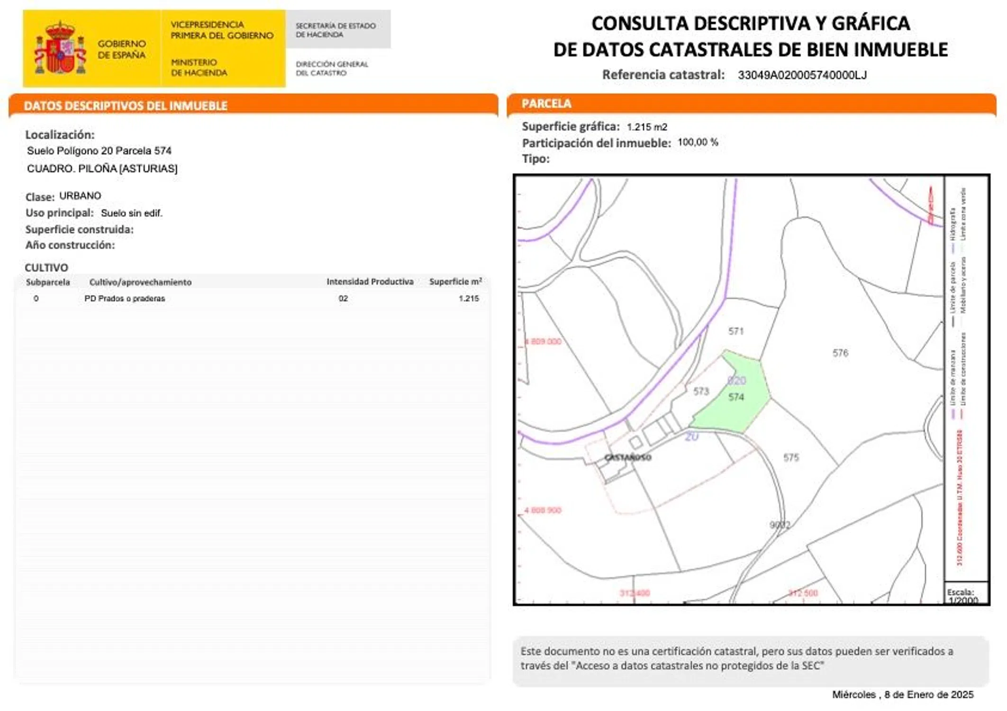The image size is (1007, 711).
Task: Open the DATOS DESCRIPTIVOS DEL INMUEBLE header
Action: (x=126, y=106)
